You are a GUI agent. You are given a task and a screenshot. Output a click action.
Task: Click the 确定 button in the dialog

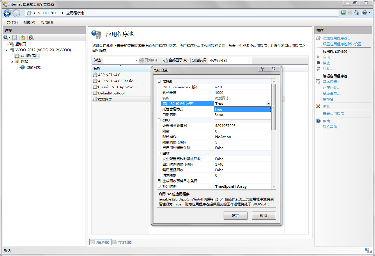click(235, 215)
